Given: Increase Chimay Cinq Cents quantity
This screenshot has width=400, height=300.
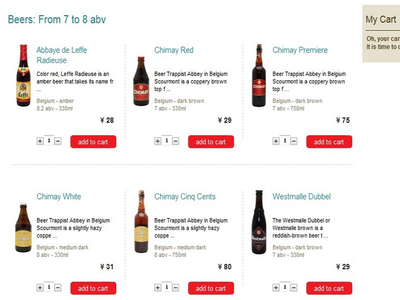Looking at the screenshot, I should [x=157, y=288].
